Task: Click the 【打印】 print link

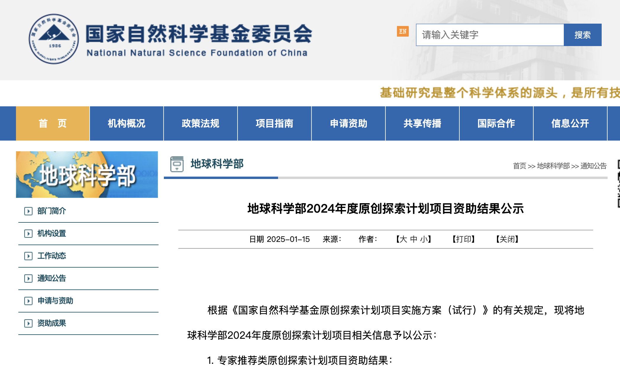Action: click(464, 239)
